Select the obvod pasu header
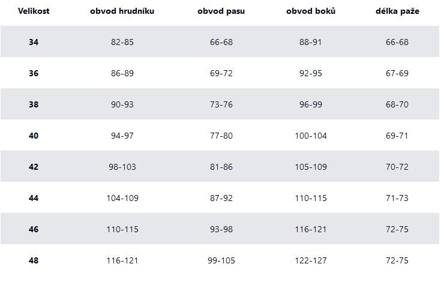 221,11
